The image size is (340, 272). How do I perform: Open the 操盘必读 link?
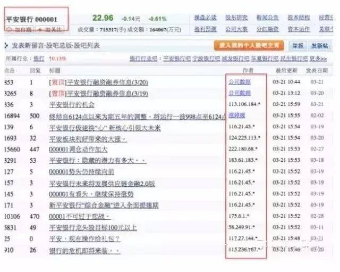click(x=205, y=18)
